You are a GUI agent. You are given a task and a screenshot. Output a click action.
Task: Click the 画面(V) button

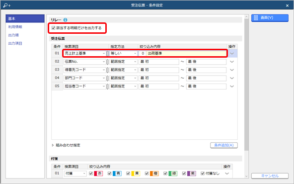270,18
